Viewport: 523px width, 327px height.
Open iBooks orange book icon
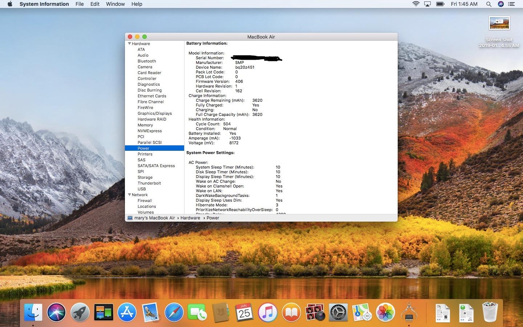pyautogui.click(x=291, y=312)
